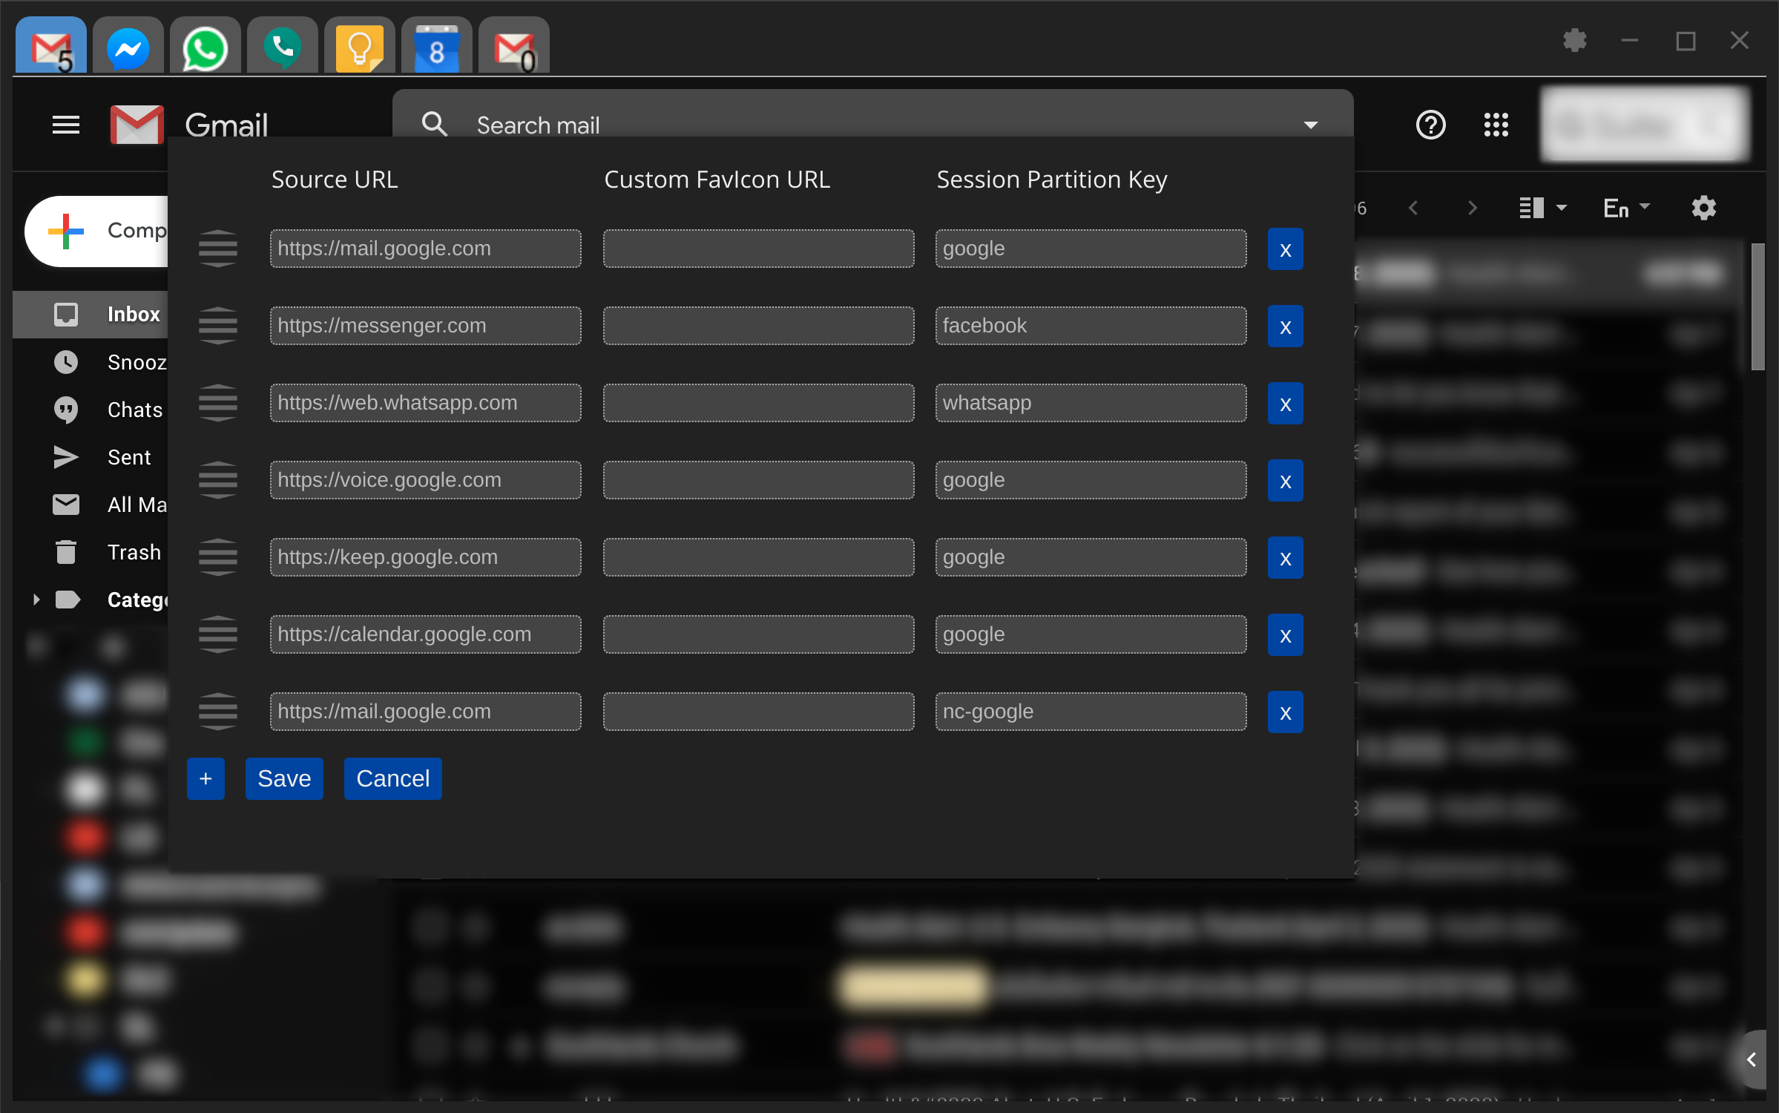1779x1113 pixels.
Task: Open the Google Voice phone tab
Action: 283,47
